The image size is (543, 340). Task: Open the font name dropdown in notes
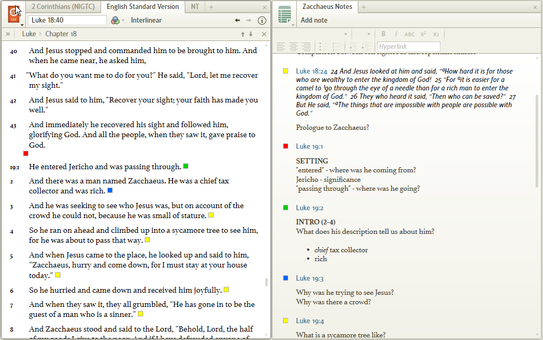point(346,34)
